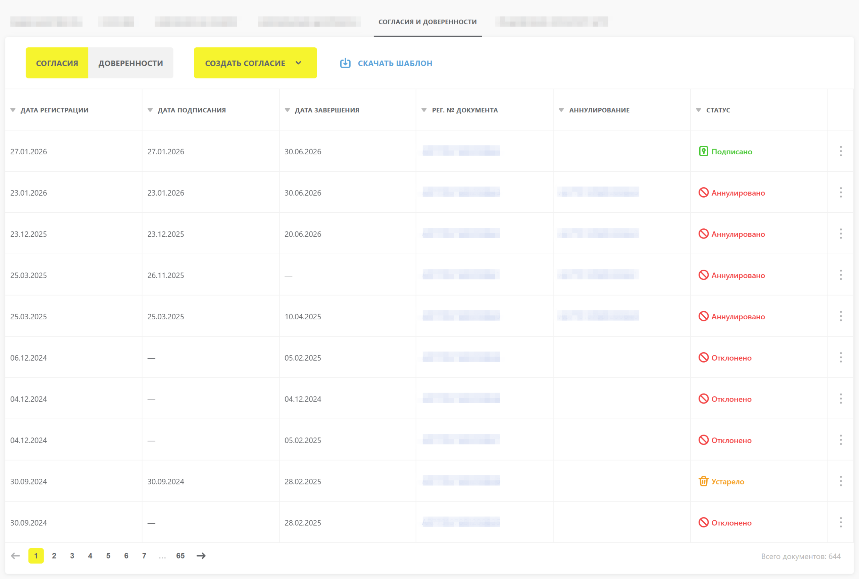This screenshot has width=859, height=579.
Task: Click the download icon beside Скачать шаблон
Action: click(x=345, y=63)
